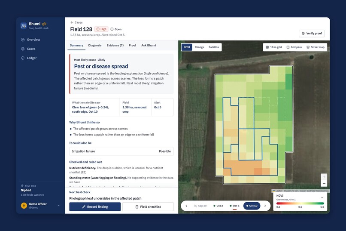Image resolution: width=346 pixels, height=231 pixels.
Task: Click the Bhumi logo icon
Action: (24, 26)
